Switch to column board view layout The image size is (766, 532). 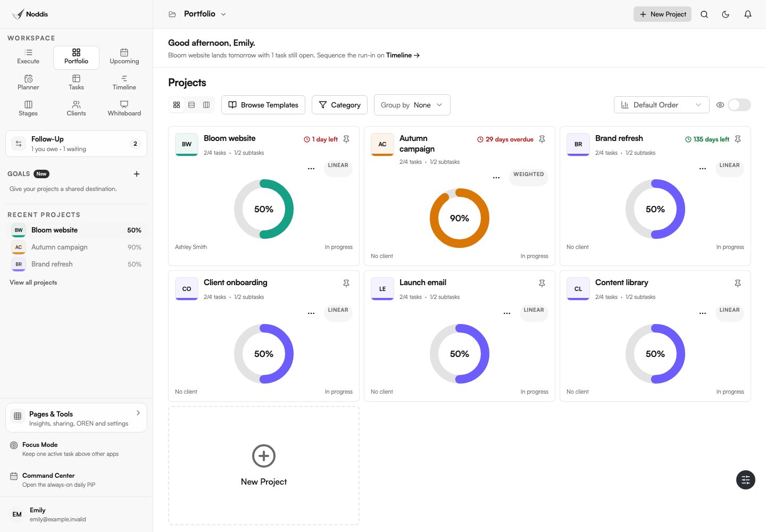(x=206, y=105)
